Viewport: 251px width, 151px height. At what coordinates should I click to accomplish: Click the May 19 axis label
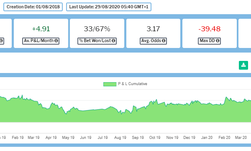point(68,138)
